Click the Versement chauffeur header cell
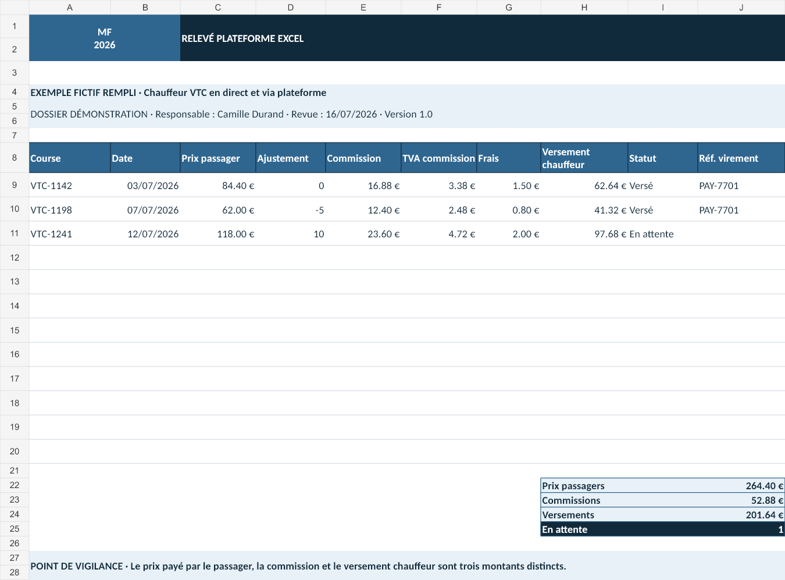 tap(584, 158)
